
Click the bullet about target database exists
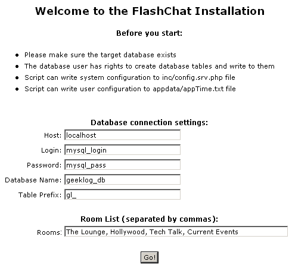click(100, 55)
